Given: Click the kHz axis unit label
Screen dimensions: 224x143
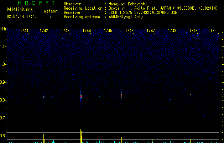Looking at the screenshot, I should click(3, 29).
